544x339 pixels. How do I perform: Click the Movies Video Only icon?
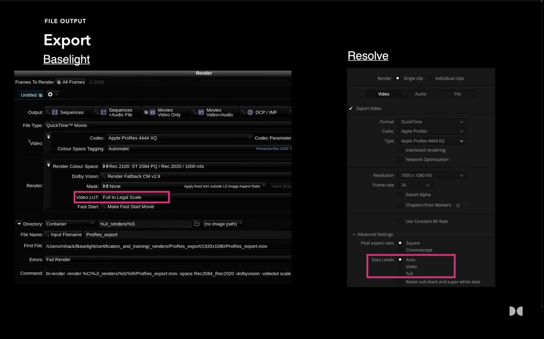[152, 112]
